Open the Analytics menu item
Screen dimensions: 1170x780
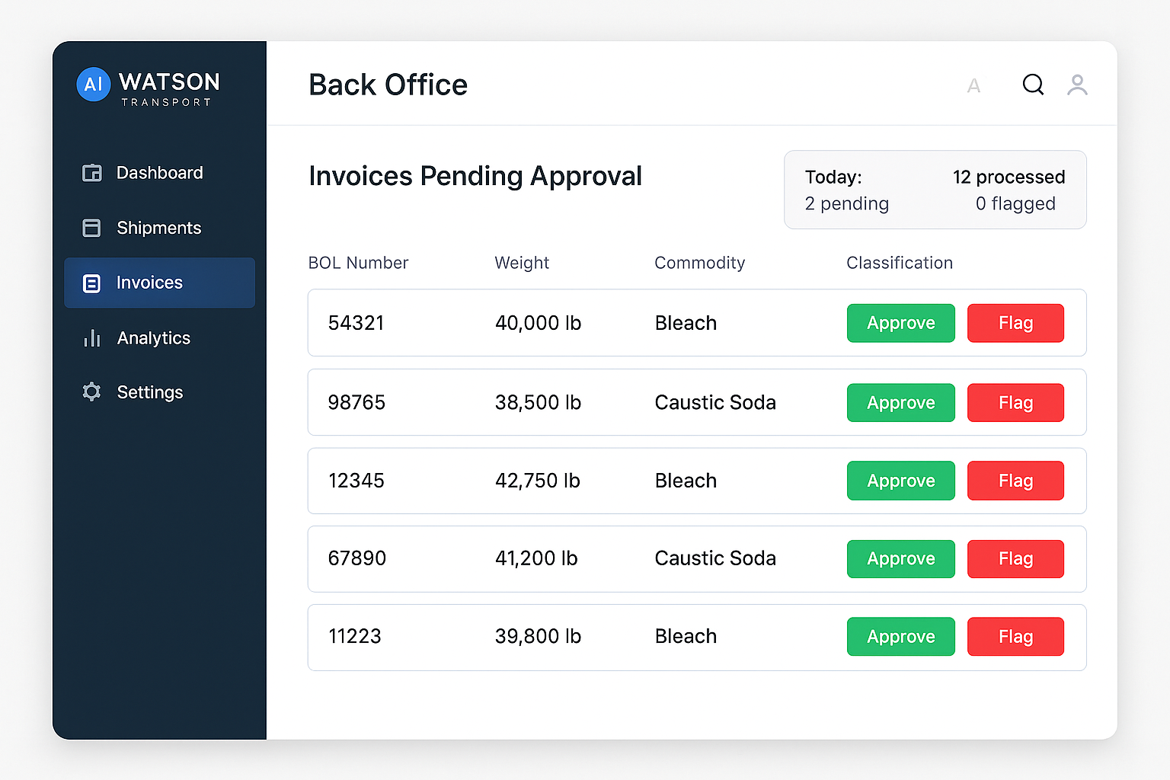click(x=153, y=338)
